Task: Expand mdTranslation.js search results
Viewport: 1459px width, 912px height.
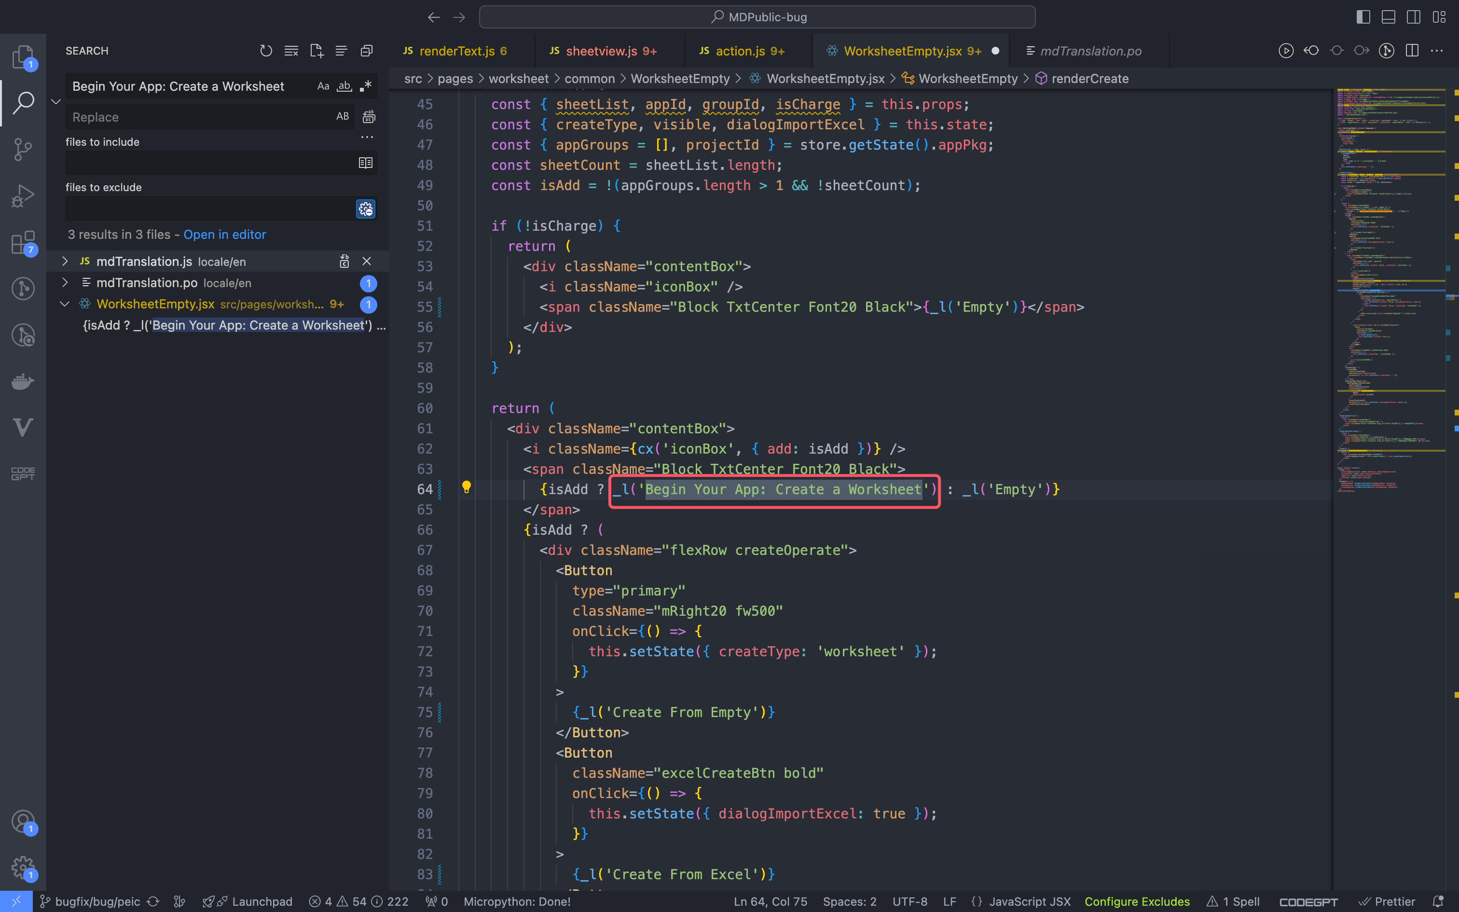Action: (65, 261)
